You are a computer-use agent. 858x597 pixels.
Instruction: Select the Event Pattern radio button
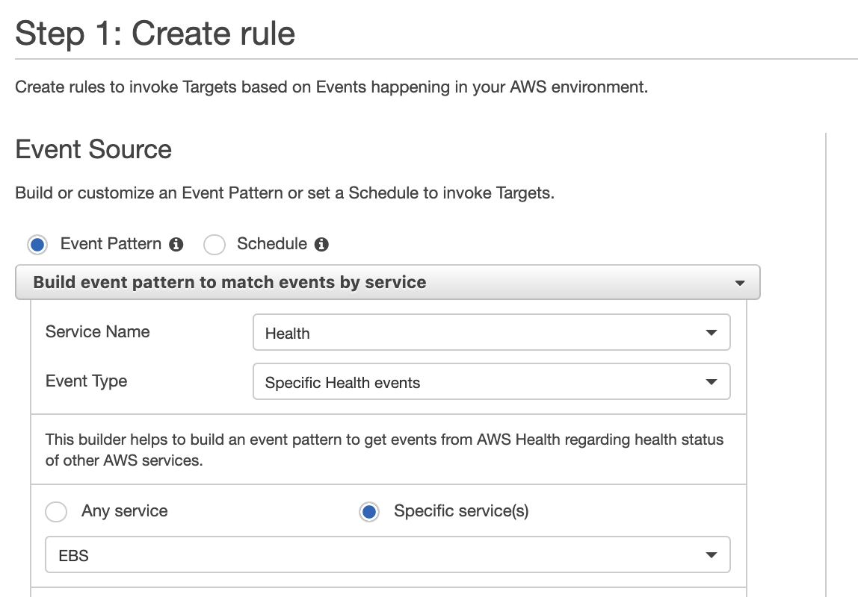point(38,245)
